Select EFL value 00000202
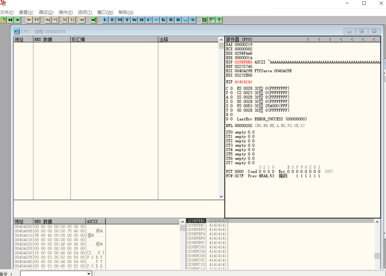 click(244, 126)
